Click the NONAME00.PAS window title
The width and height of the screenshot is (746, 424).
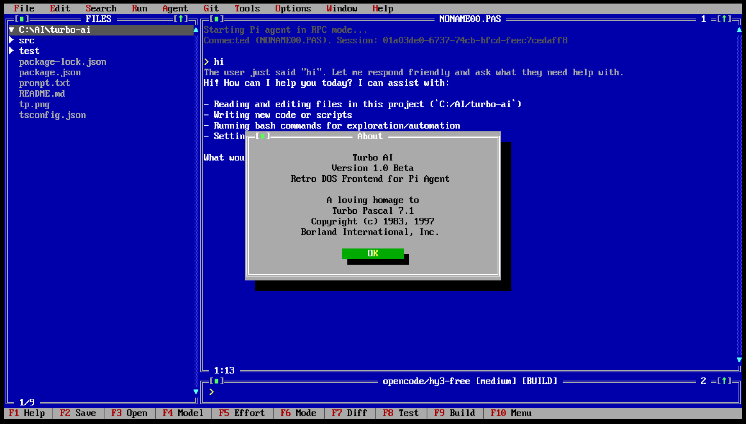coord(470,19)
